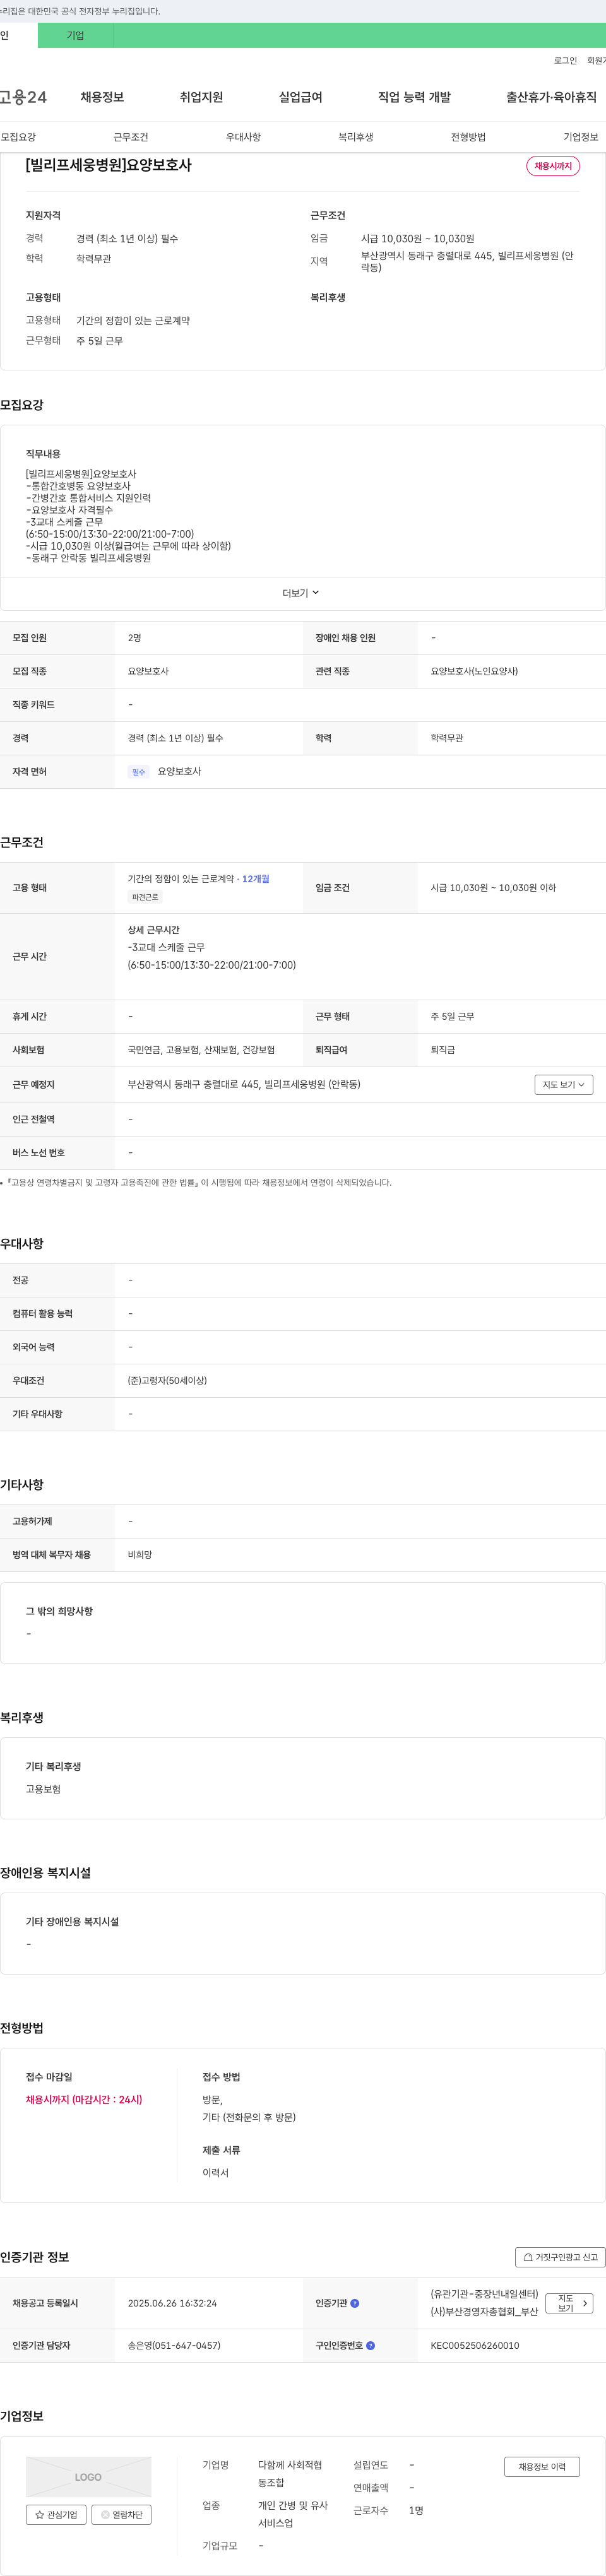
Task: Click the 기타 (전화문의 후 방문) text
Action: 249,2117
